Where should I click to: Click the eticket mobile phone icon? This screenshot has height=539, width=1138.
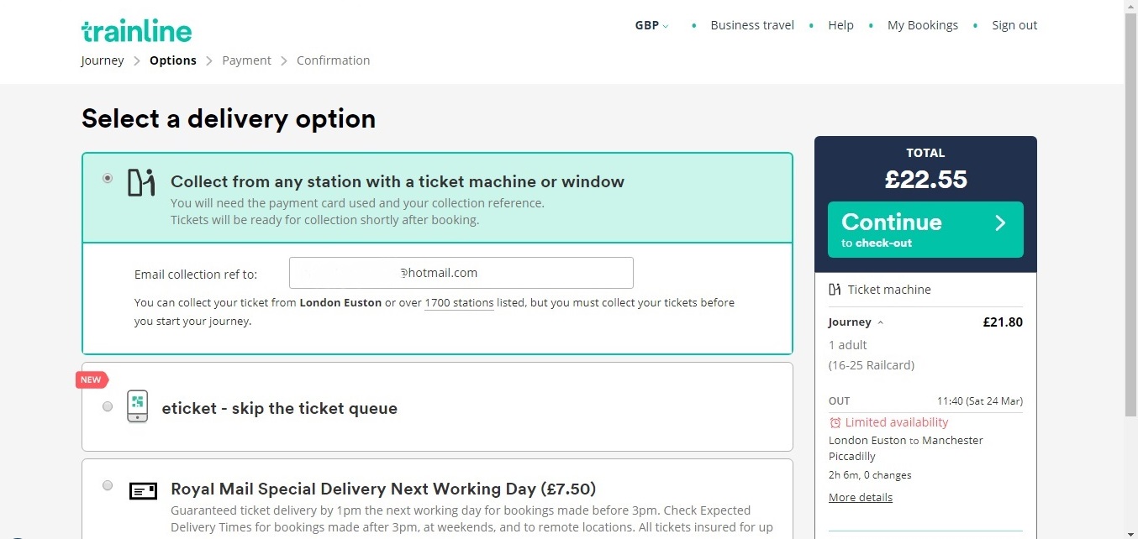[137, 406]
